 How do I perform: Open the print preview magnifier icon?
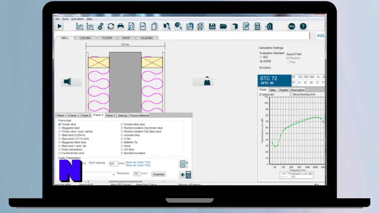click(131, 26)
